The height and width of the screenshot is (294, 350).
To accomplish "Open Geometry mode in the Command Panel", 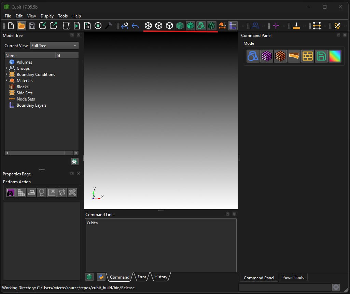I will point(253,56).
